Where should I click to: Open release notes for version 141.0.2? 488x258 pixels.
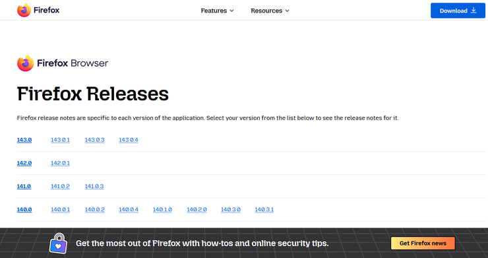click(x=61, y=186)
